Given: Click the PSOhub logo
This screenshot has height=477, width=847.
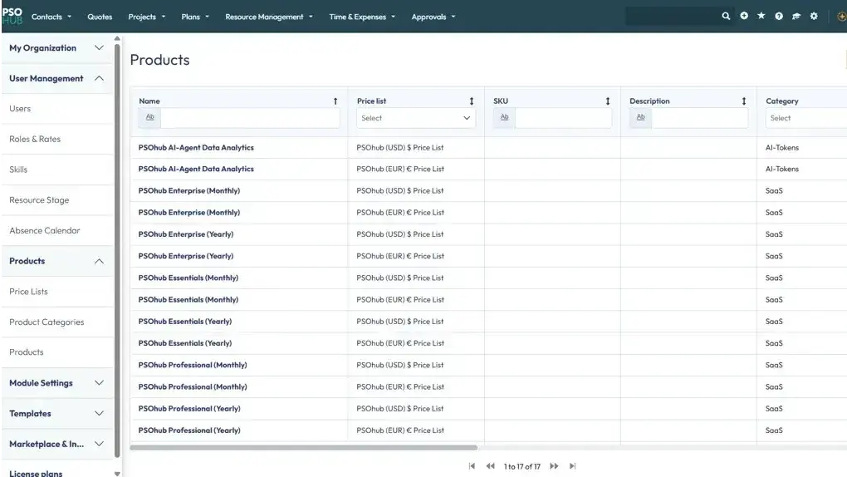Looking at the screenshot, I should [x=12, y=16].
